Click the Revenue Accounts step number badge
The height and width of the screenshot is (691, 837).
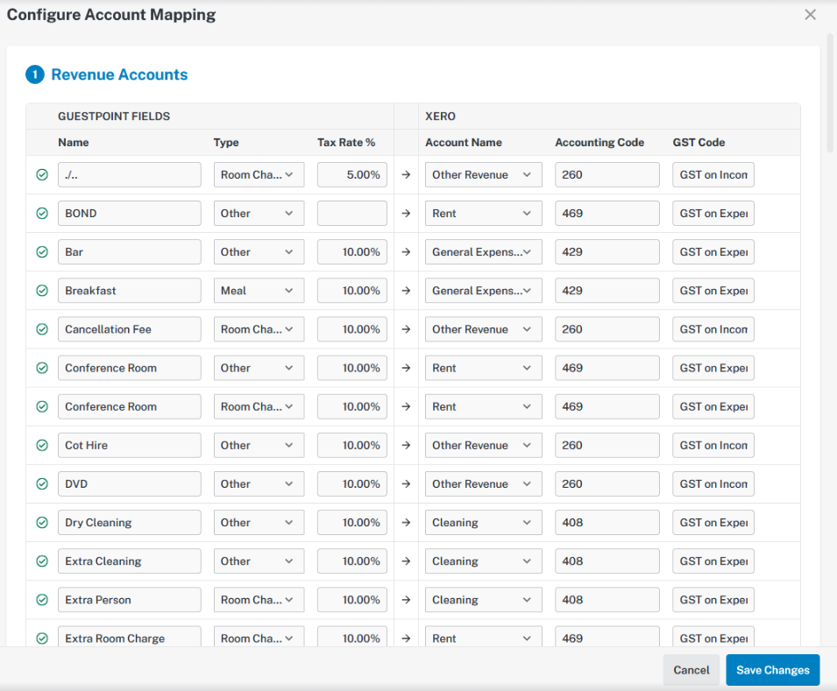(34, 75)
